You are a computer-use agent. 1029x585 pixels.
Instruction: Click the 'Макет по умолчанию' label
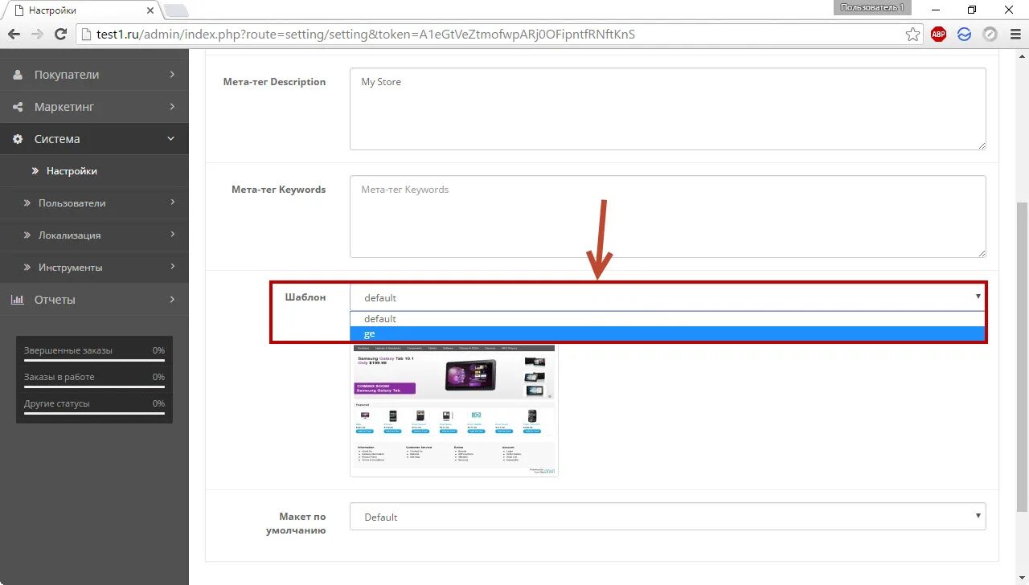297,523
